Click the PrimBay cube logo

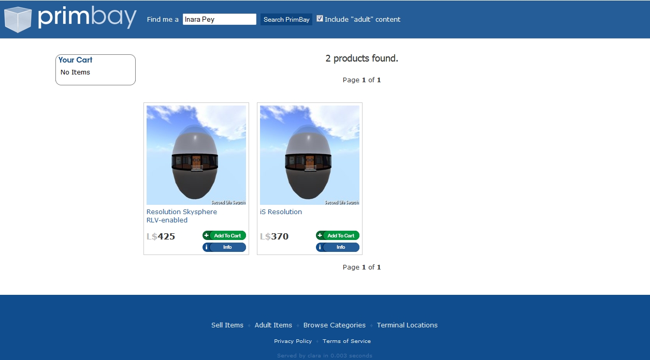click(18, 19)
